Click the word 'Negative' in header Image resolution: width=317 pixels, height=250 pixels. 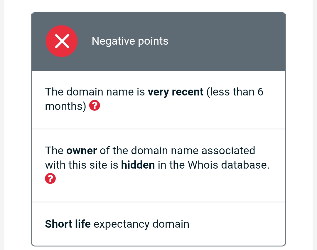[113, 41]
